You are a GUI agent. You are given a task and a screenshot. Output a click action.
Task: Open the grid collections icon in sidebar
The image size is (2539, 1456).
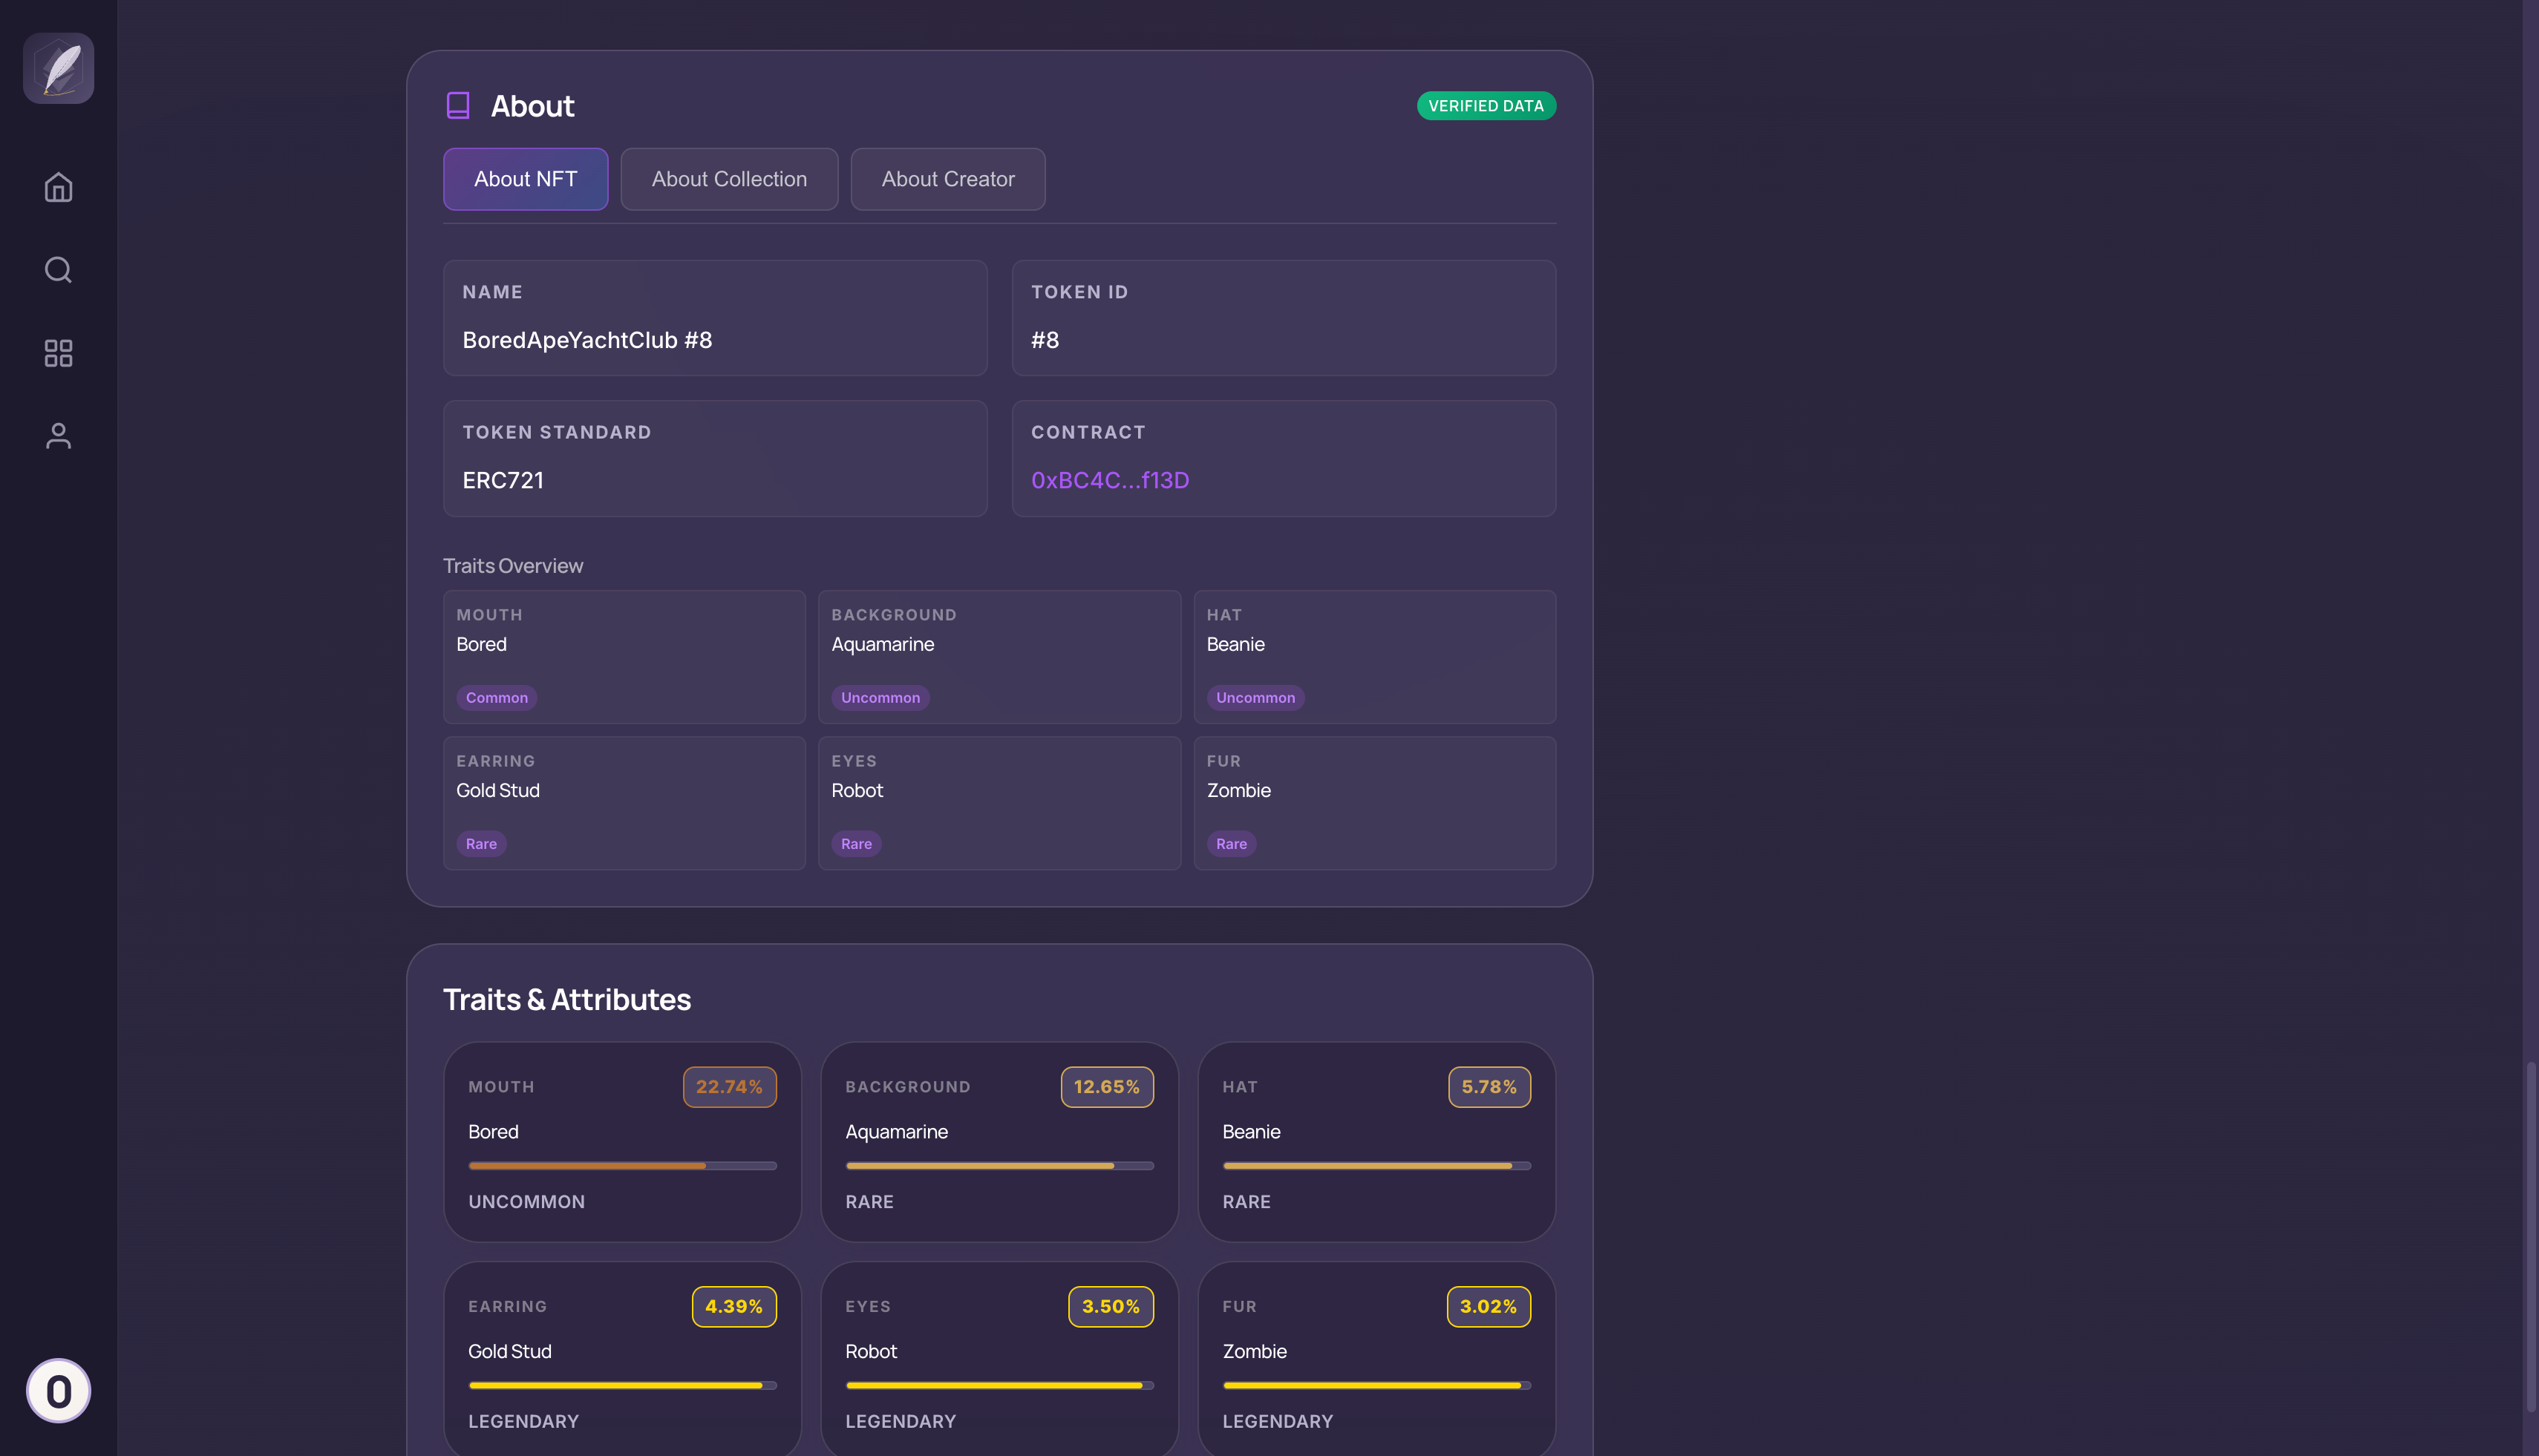[x=58, y=353]
